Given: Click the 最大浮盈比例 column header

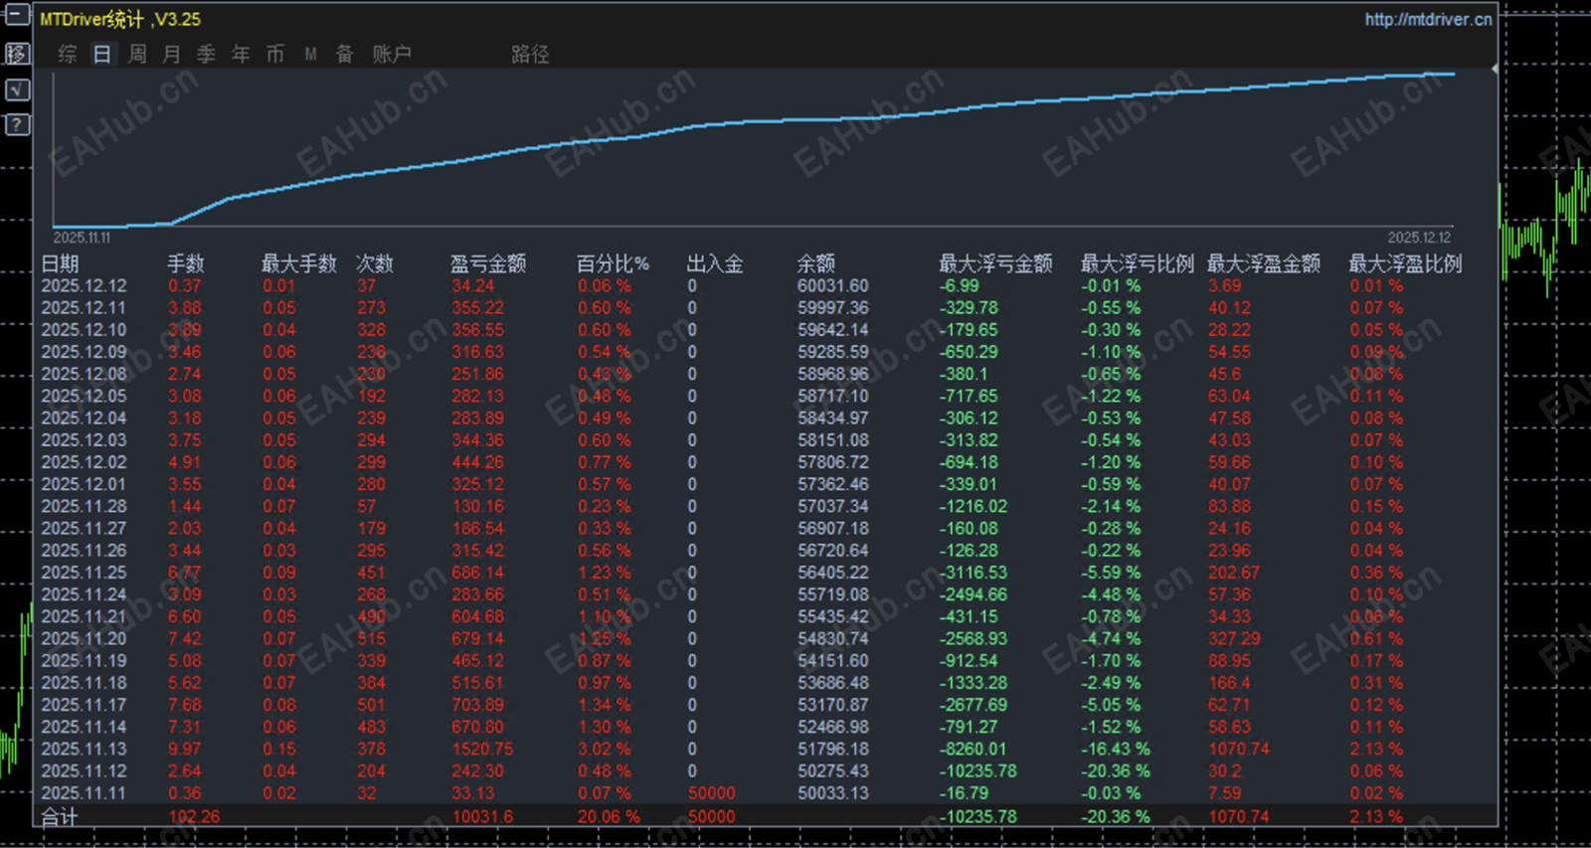Looking at the screenshot, I should point(1405,263).
